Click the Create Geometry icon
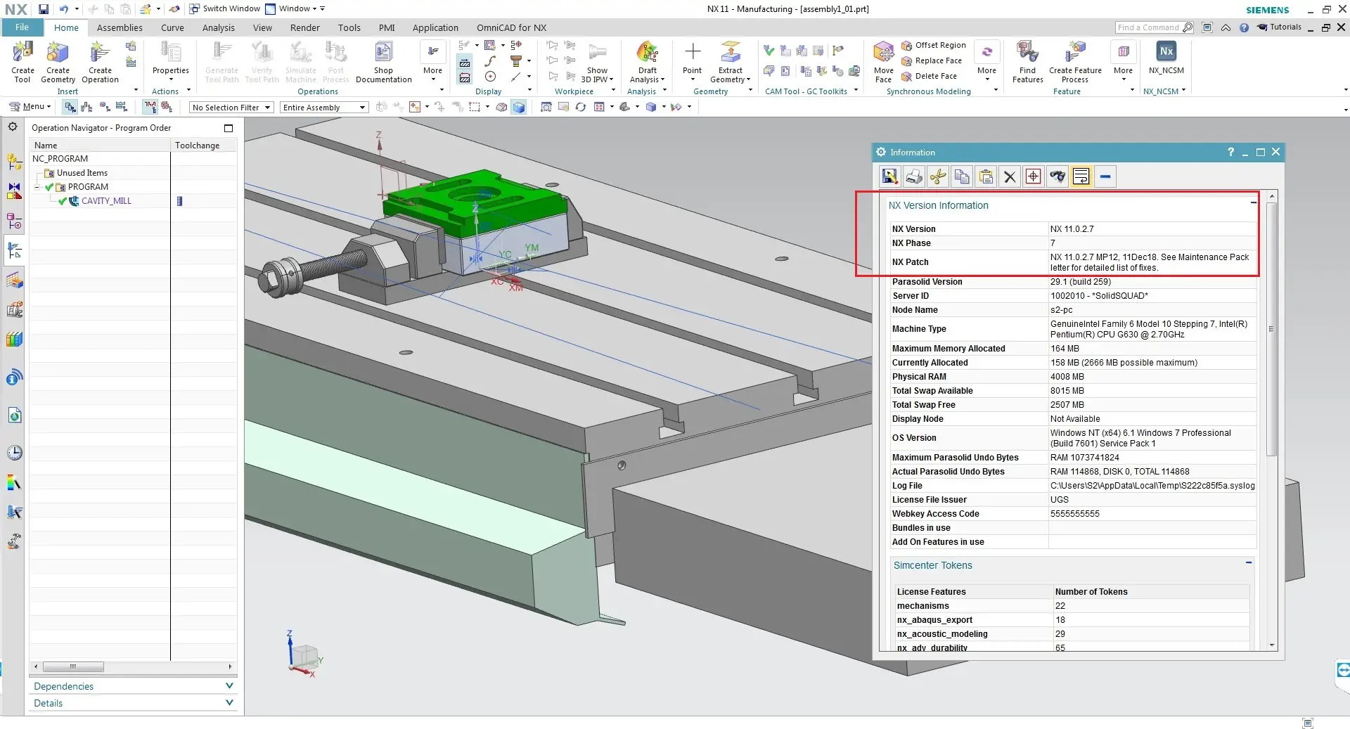 [x=58, y=62]
